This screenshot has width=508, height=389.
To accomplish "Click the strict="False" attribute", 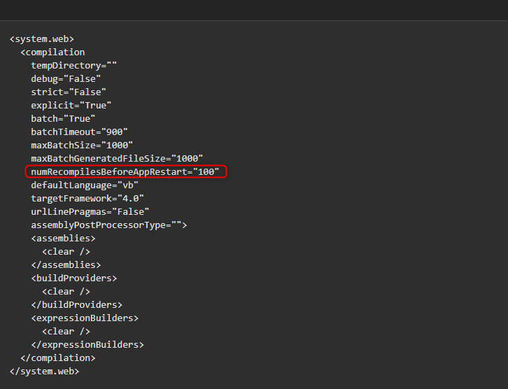I will tap(69, 92).
